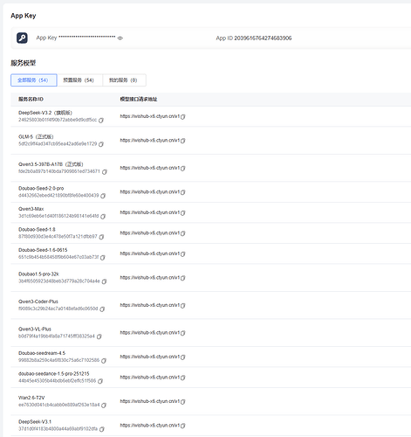Image resolution: width=411 pixels, height=437 pixels.
Task: Copy the request URL in DeepSeek-V3.2 row
Action: coord(183,117)
